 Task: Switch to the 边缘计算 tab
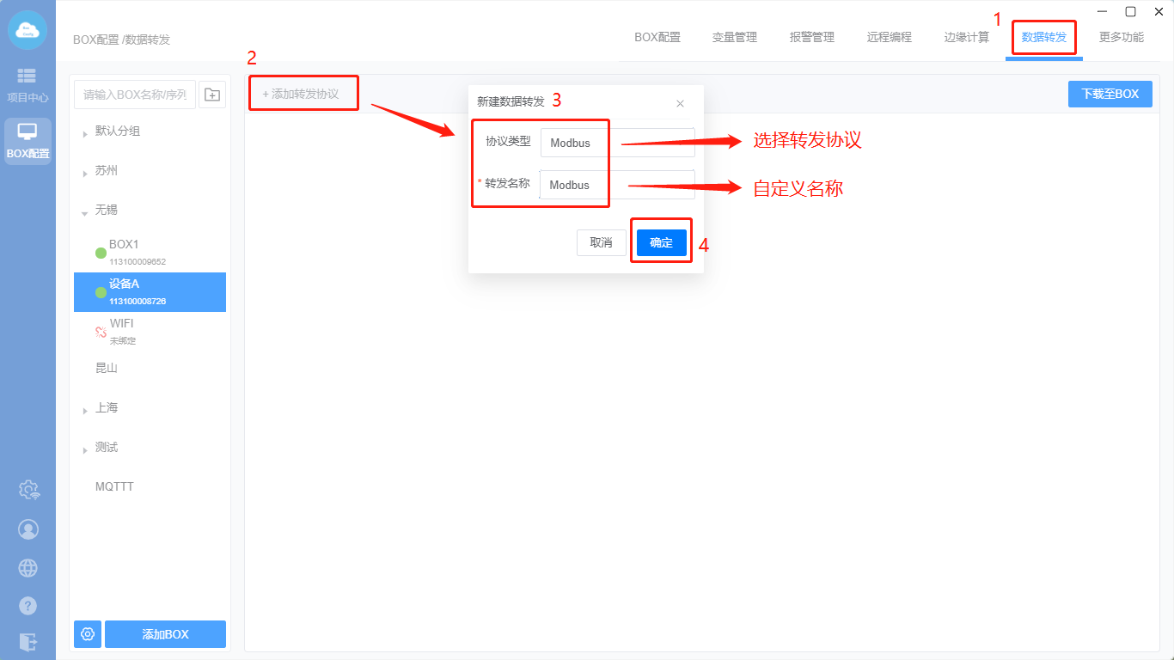click(966, 38)
